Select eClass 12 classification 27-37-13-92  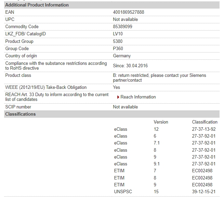[204, 129]
